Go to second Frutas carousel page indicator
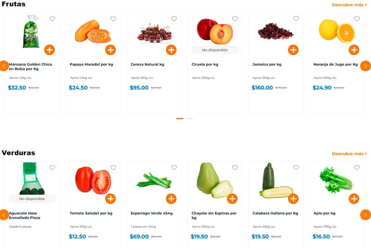This screenshot has width=371, height=248. click(x=189, y=119)
